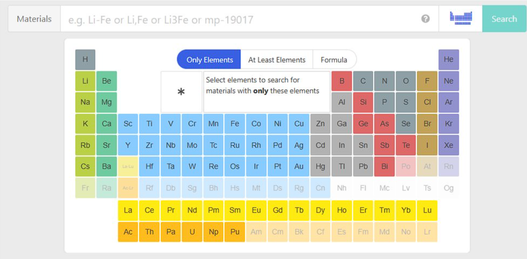Viewport: 527px width, 259px height.
Task: Click the help question mark icon
Action: [425, 19]
